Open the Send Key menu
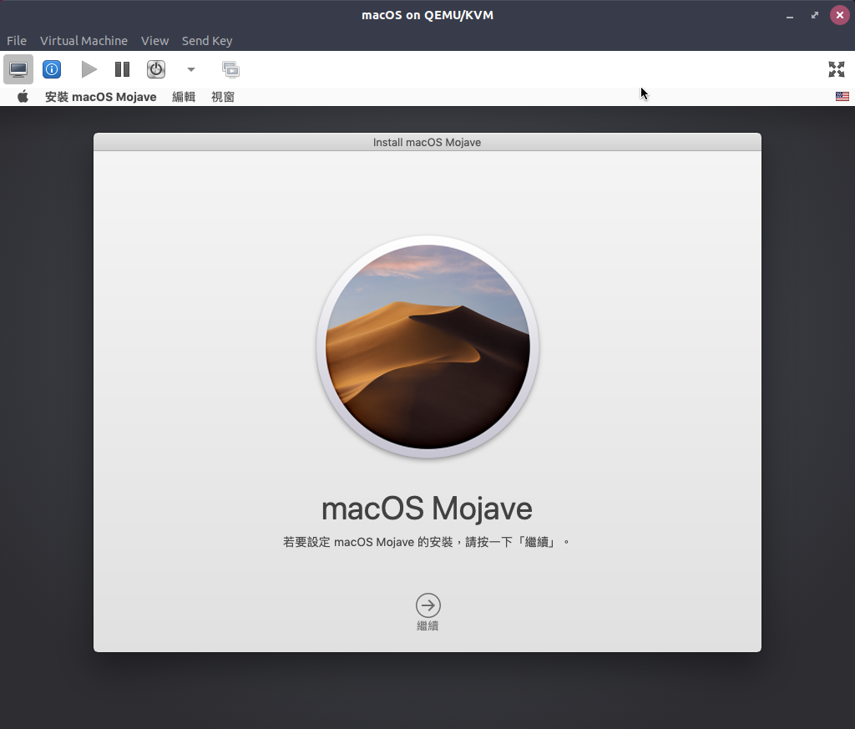855x729 pixels. (207, 41)
